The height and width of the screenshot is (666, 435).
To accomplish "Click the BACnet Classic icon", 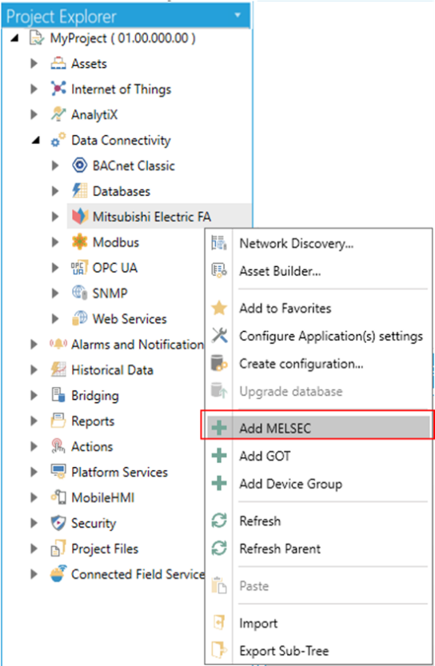I will [x=79, y=166].
